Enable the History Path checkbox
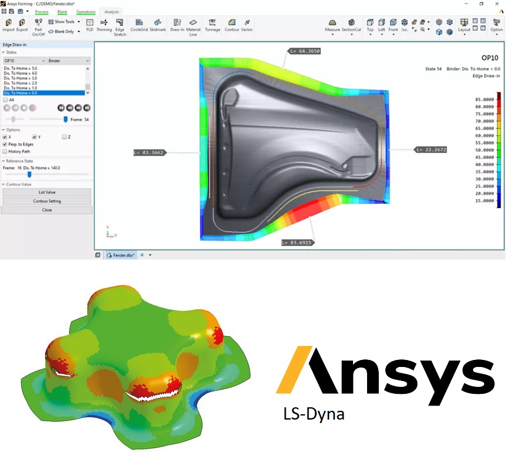 tap(5, 151)
